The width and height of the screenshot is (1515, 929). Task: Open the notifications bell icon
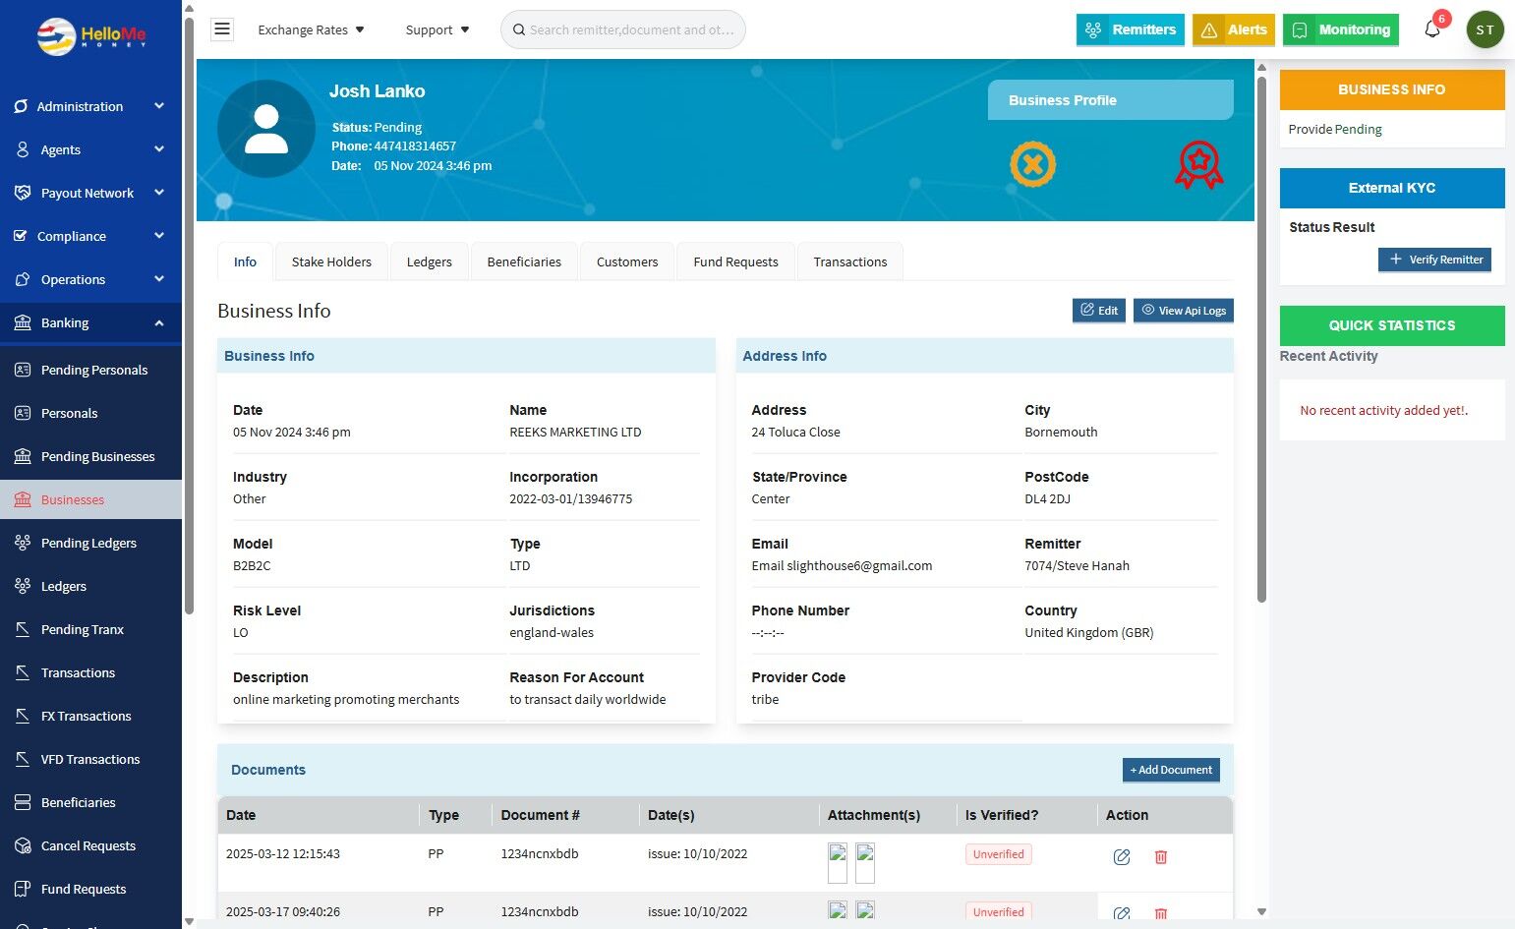[1432, 29]
